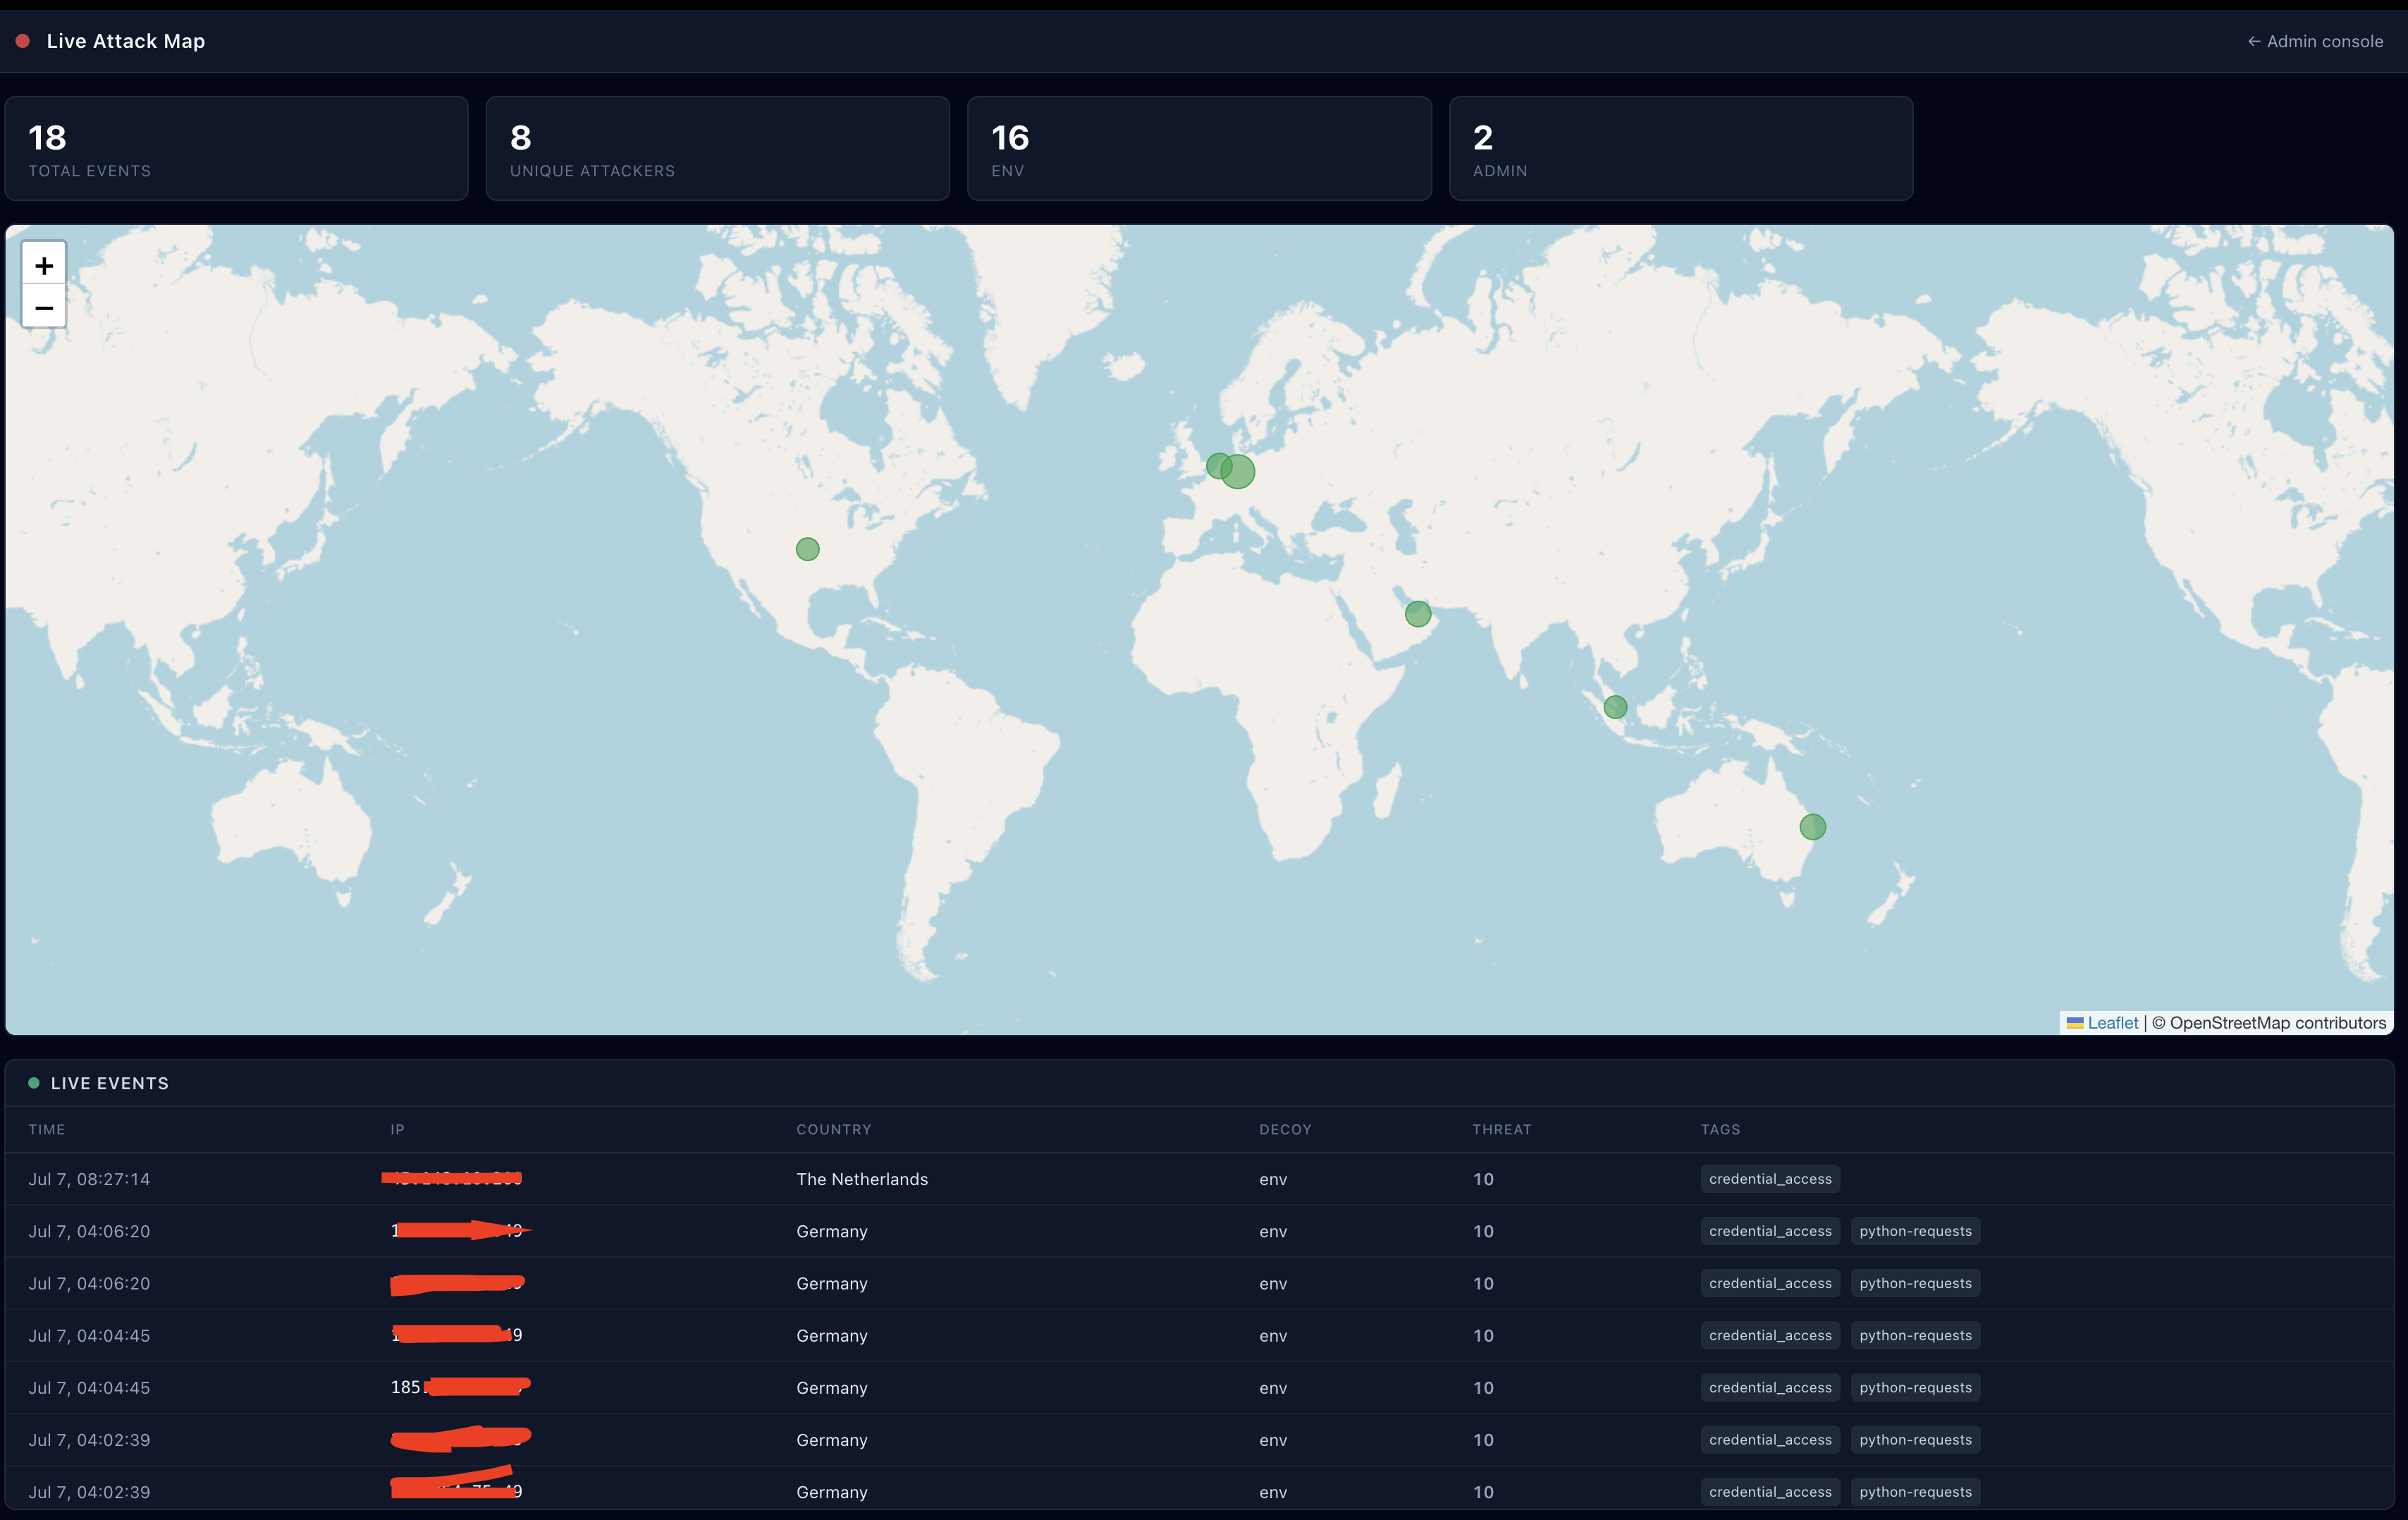Open the Admin console link
This screenshot has width=2408, height=1520.
click(x=2315, y=41)
